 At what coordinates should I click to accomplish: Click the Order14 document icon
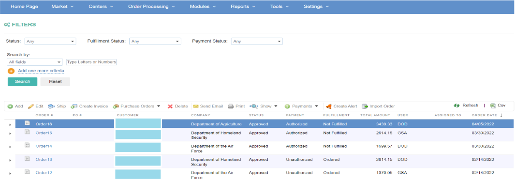(x=27, y=145)
